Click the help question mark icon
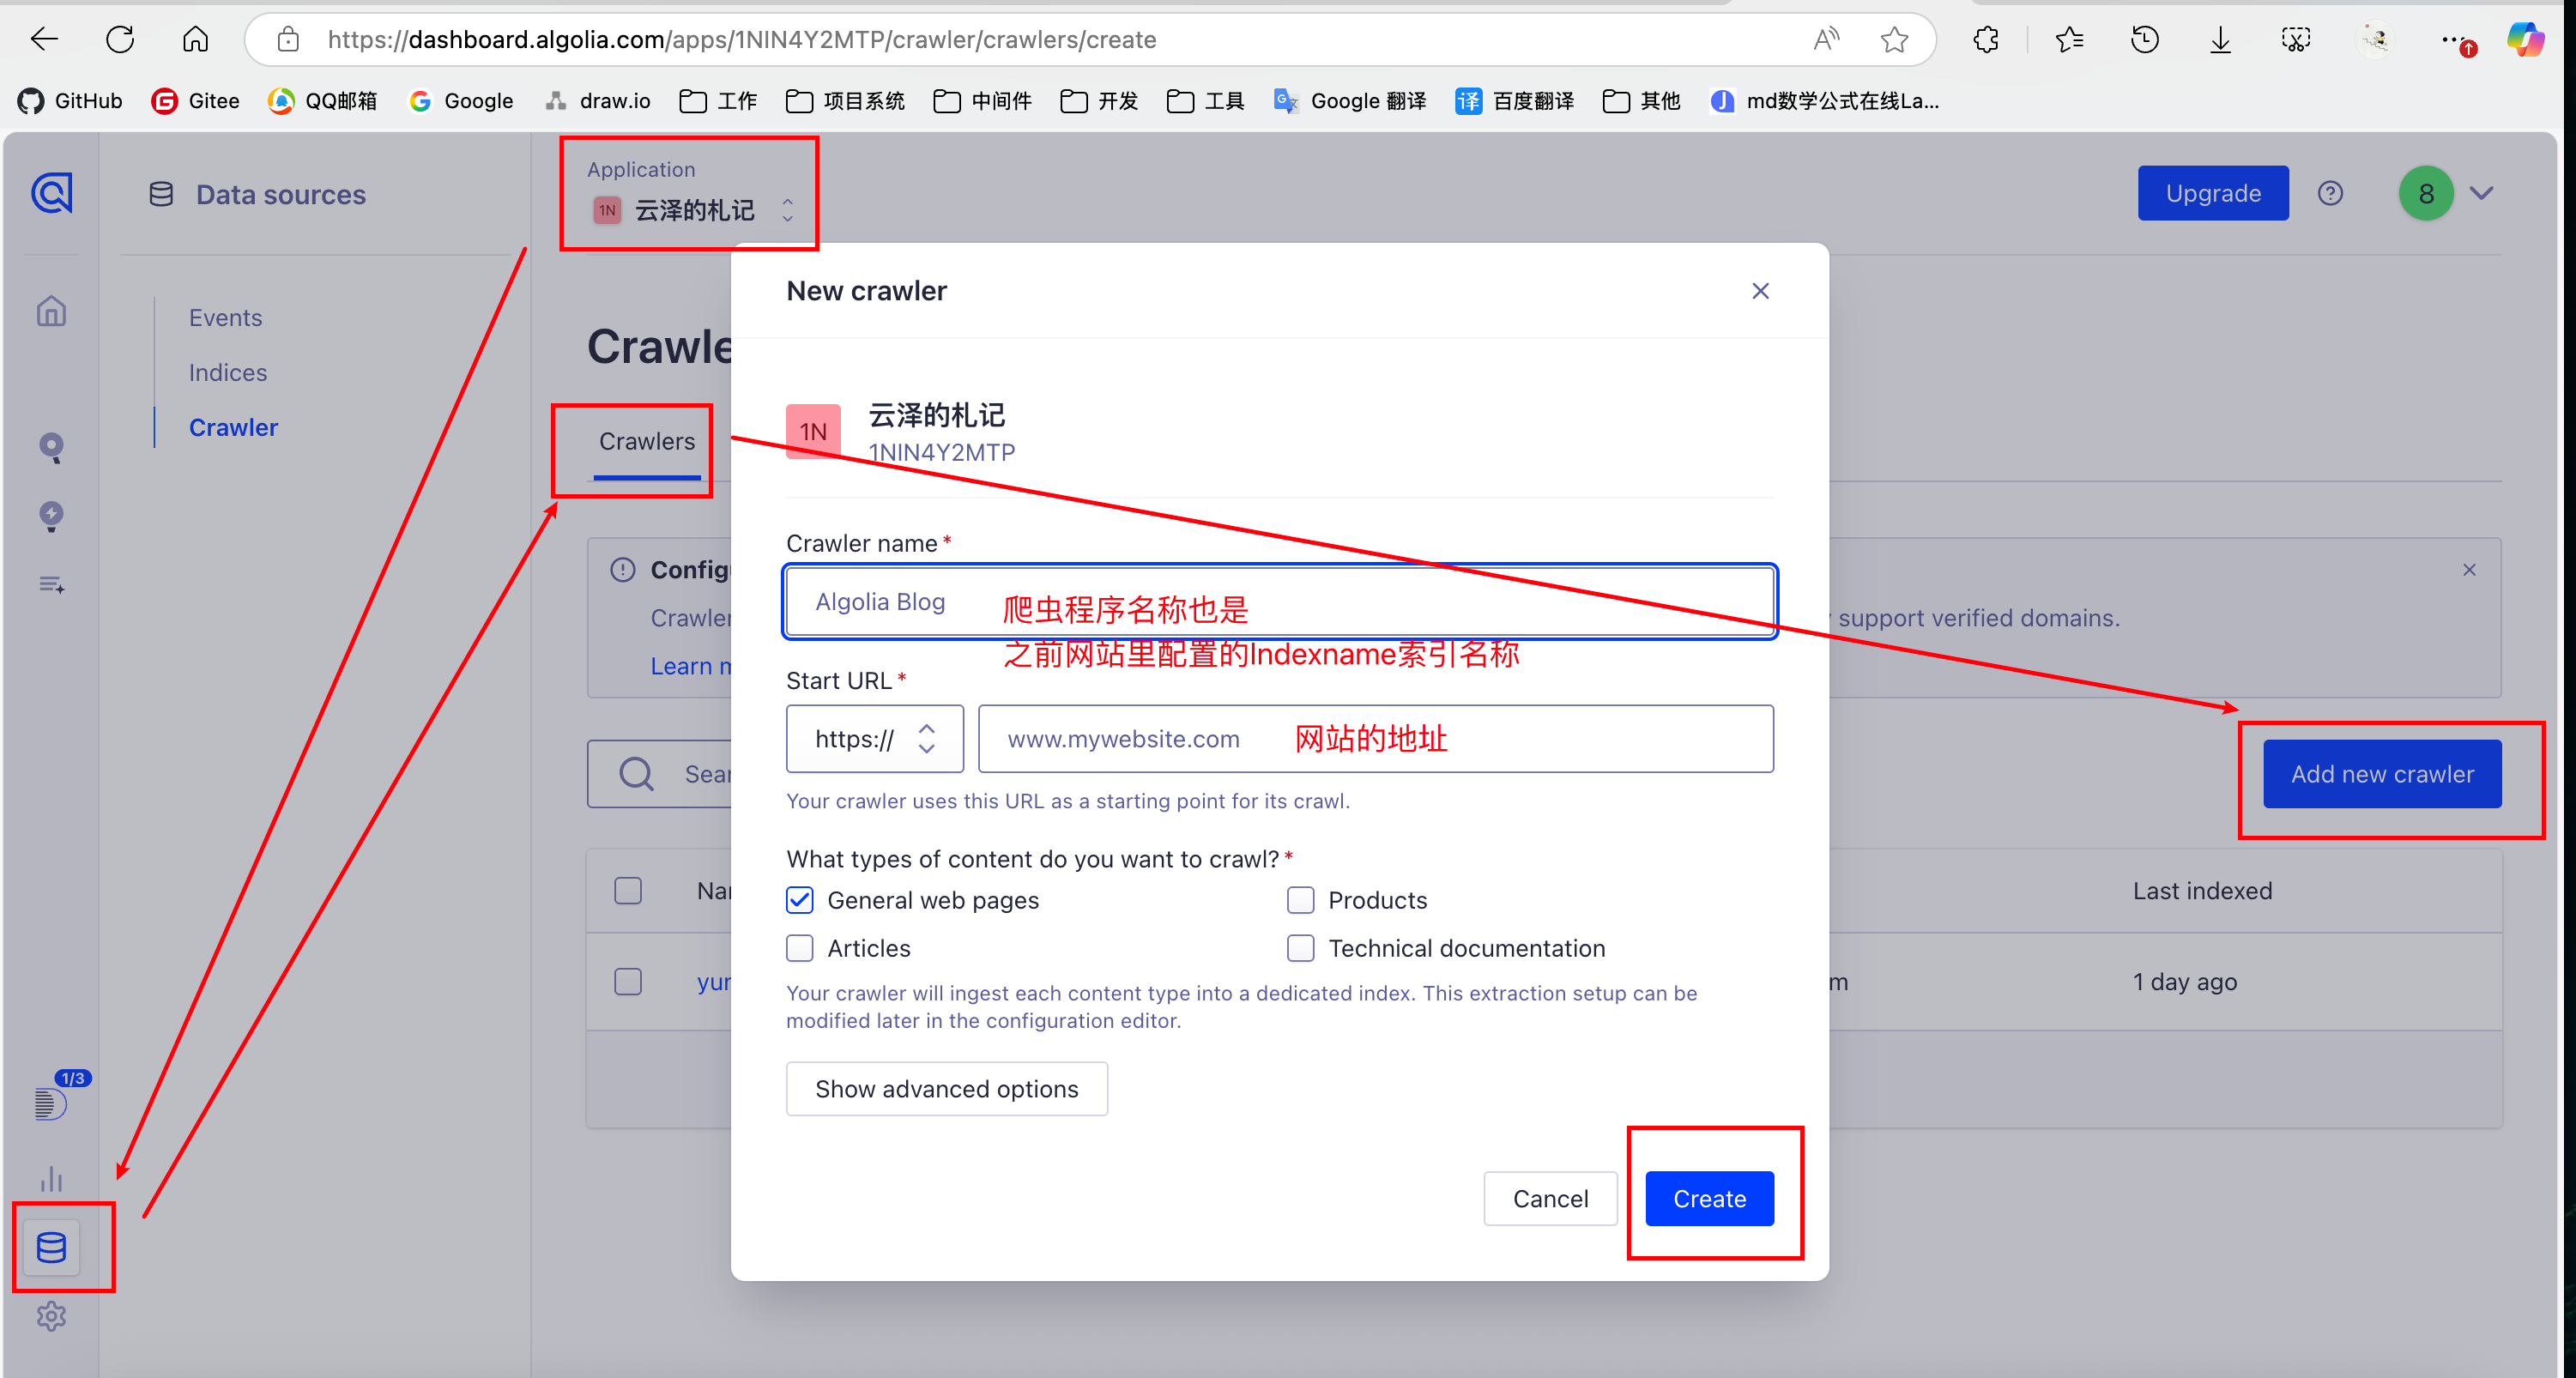This screenshot has height=1378, width=2576. click(x=2330, y=193)
